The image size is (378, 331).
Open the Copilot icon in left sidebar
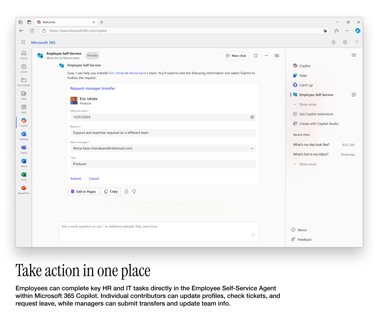(x=24, y=122)
